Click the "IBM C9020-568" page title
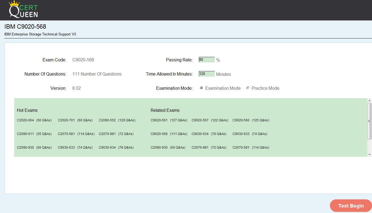 tap(25, 27)
